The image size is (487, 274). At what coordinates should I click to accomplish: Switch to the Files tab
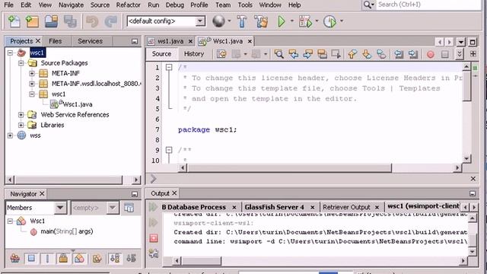pos(56,41)
